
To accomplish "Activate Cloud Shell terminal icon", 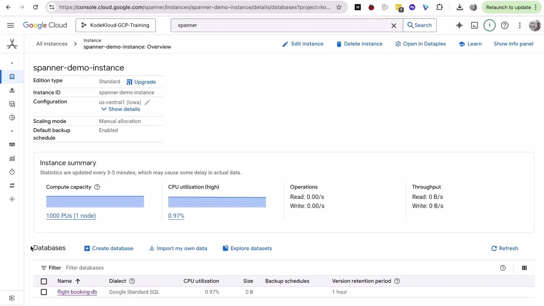I will (474, 25).
